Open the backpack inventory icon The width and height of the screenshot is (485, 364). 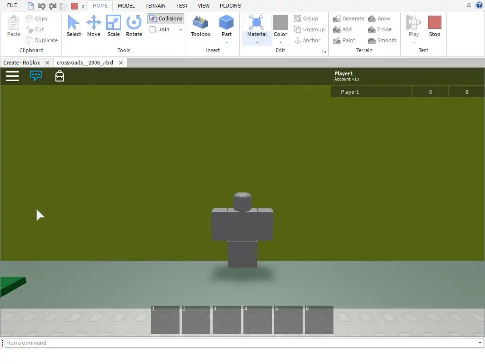[59, 76]
